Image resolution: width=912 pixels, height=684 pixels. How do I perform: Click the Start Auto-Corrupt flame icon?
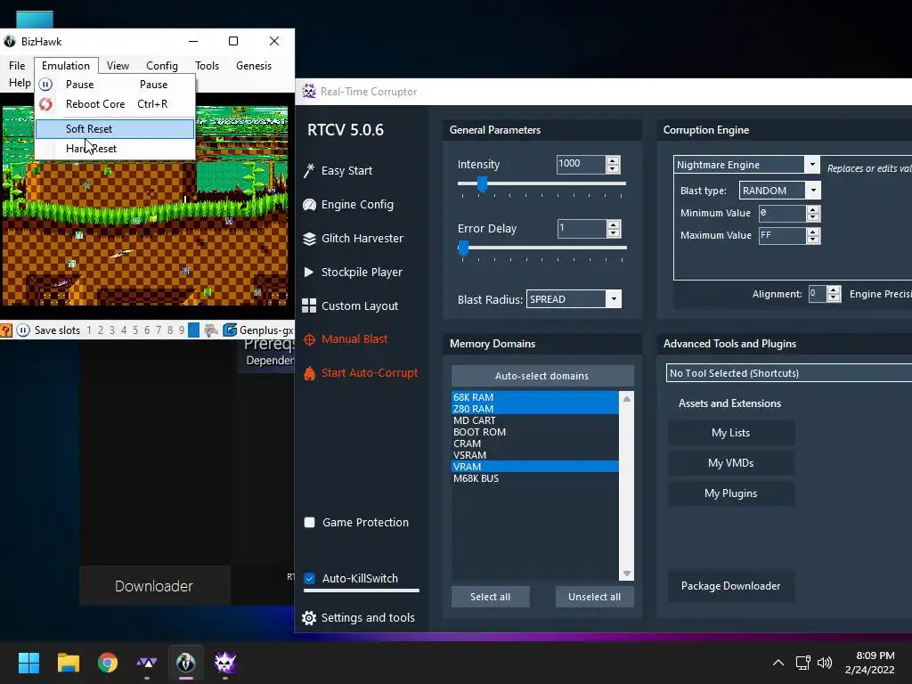tap(309, 373)
